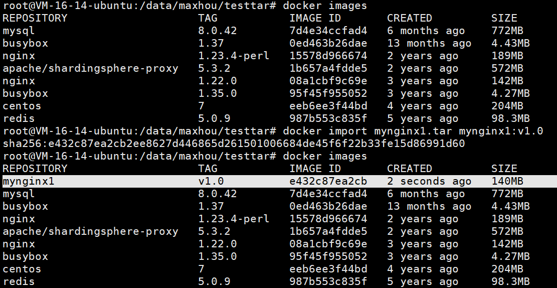Image resolution: width=557 pixels, height=288 pixels.
Task: Click 142MB size in the first listing
Action: pos(507,81)
